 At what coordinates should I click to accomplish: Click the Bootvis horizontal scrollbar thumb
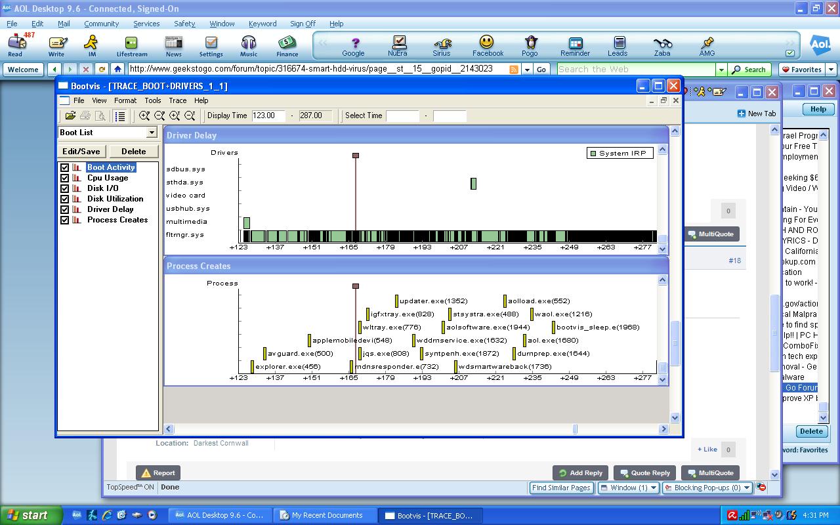point(576,429)
